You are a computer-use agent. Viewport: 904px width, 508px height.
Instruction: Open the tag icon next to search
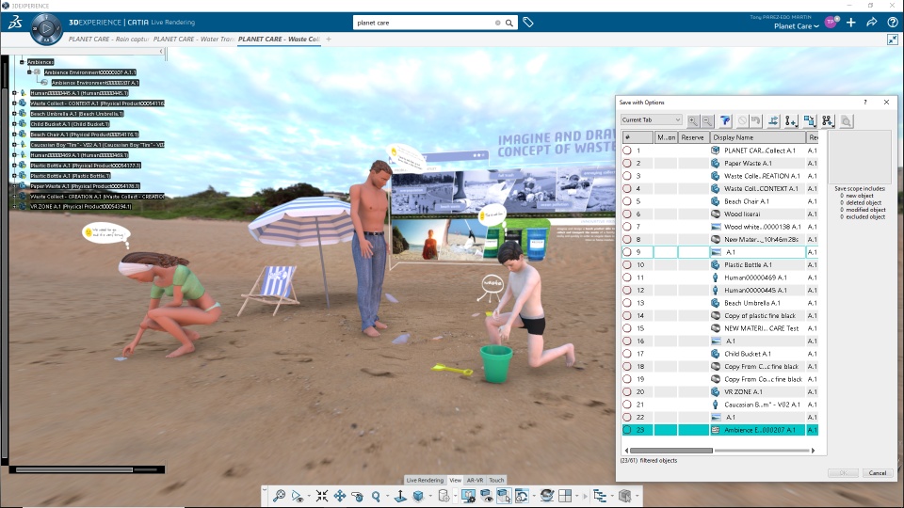coord(528,23)
